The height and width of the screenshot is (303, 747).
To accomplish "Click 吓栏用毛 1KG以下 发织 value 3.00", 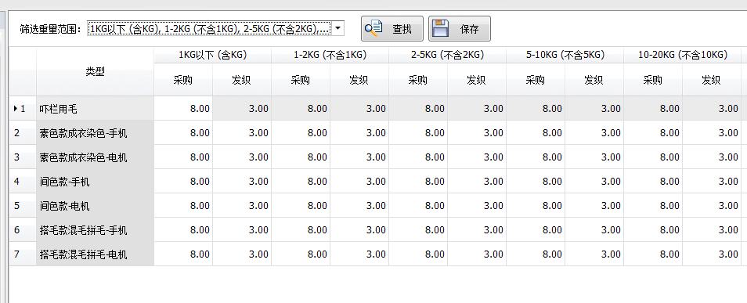I will (241, 109).
